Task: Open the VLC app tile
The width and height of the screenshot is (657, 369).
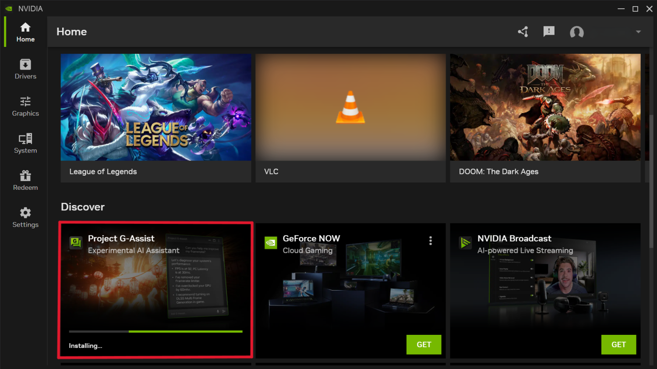Action: coord(350,118)
